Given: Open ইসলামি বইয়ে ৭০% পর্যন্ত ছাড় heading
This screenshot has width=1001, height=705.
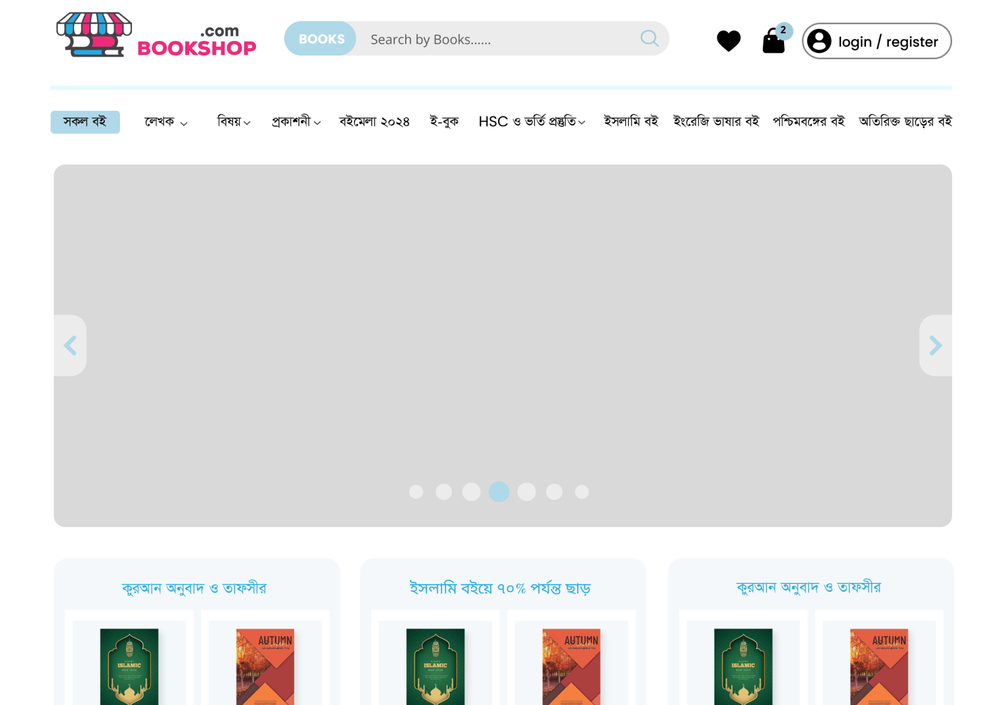Looking at the screenshot, I should [500, 588].
